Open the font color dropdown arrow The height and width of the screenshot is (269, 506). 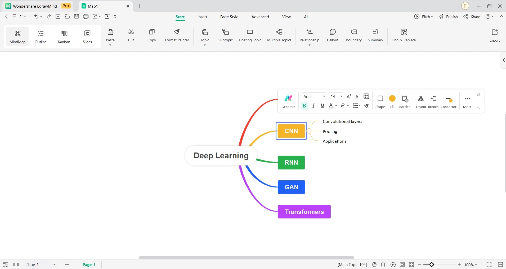tap(336, 106)
